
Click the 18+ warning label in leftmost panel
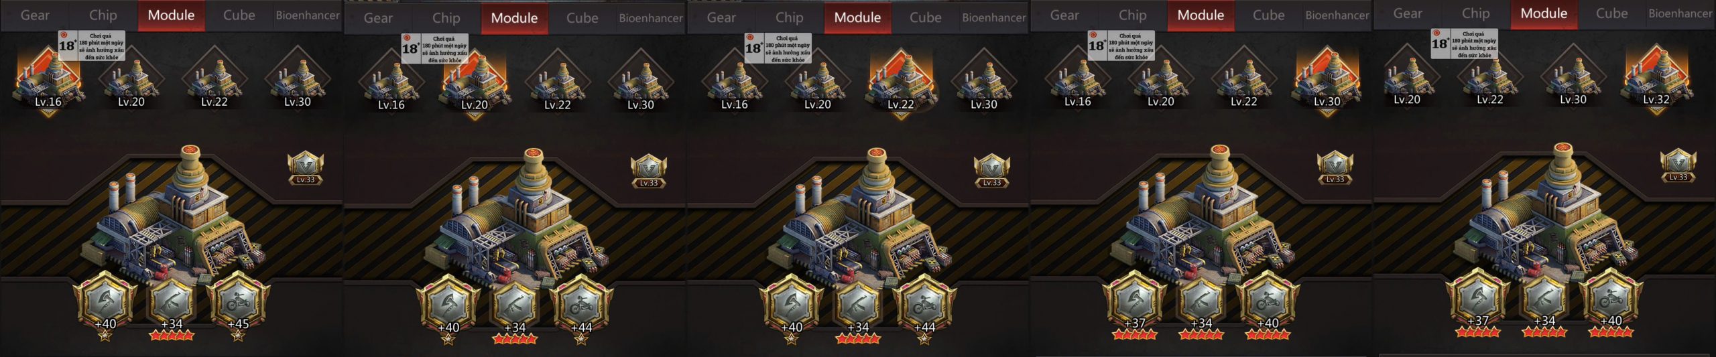click(x=92, y=46)
